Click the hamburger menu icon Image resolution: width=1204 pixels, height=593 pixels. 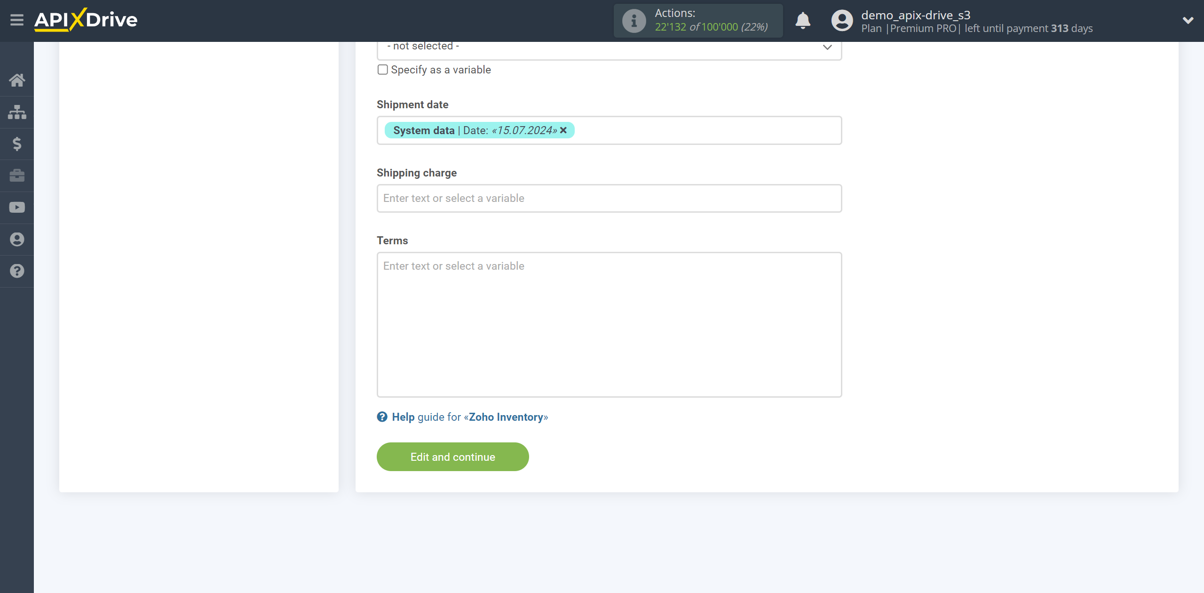pyautogui.click(x=16, y=21)
